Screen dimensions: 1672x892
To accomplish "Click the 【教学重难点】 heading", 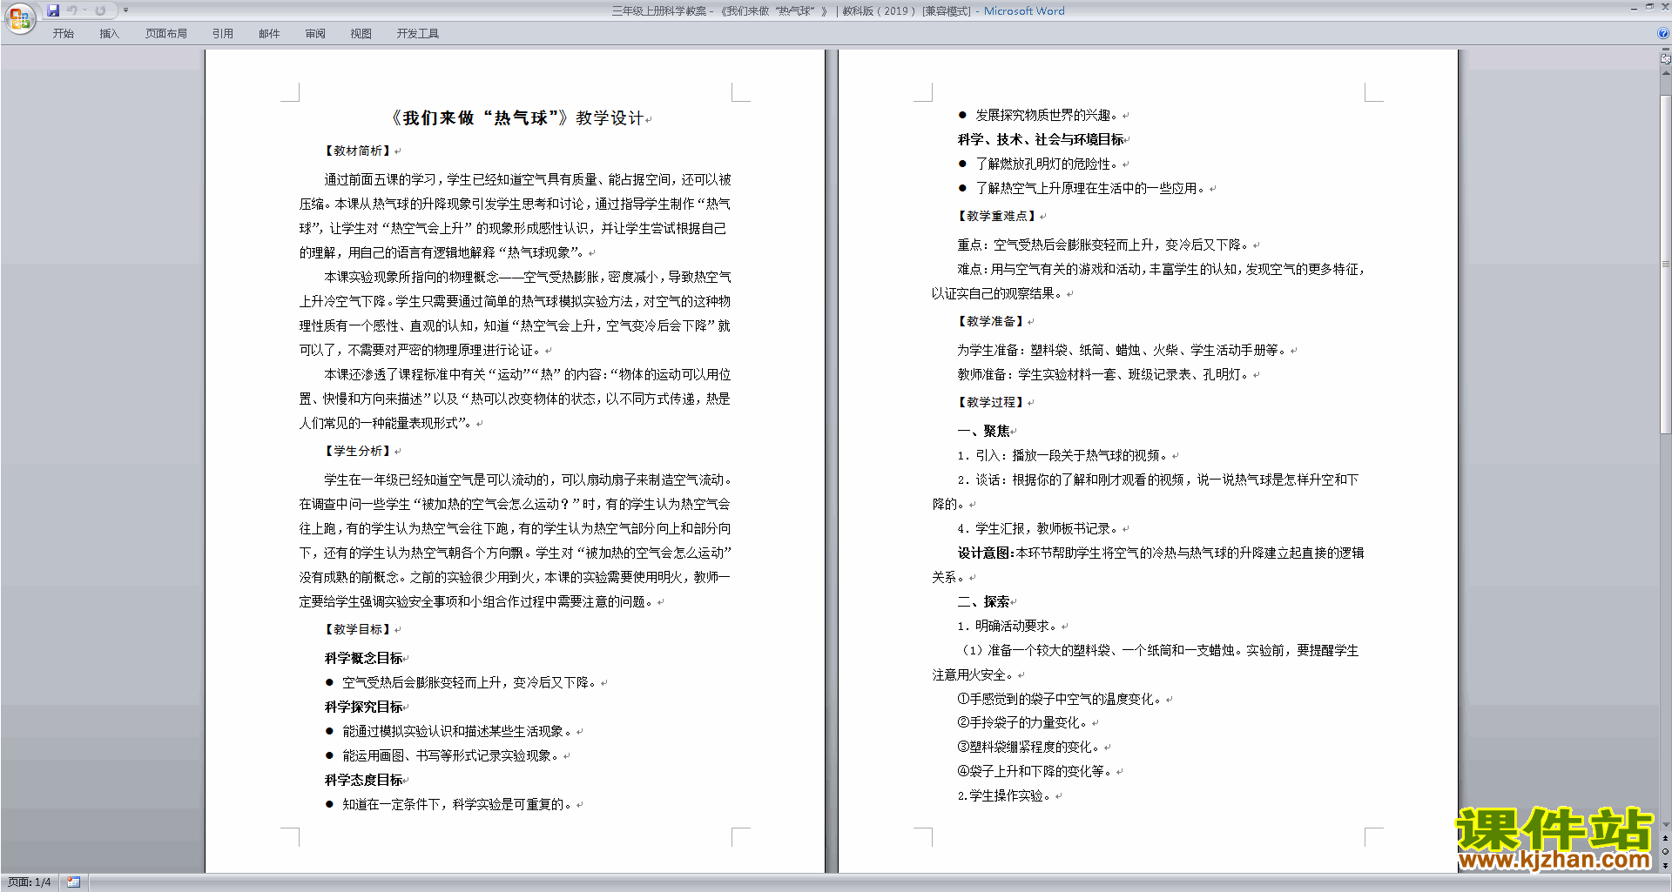I will point(997,216).
